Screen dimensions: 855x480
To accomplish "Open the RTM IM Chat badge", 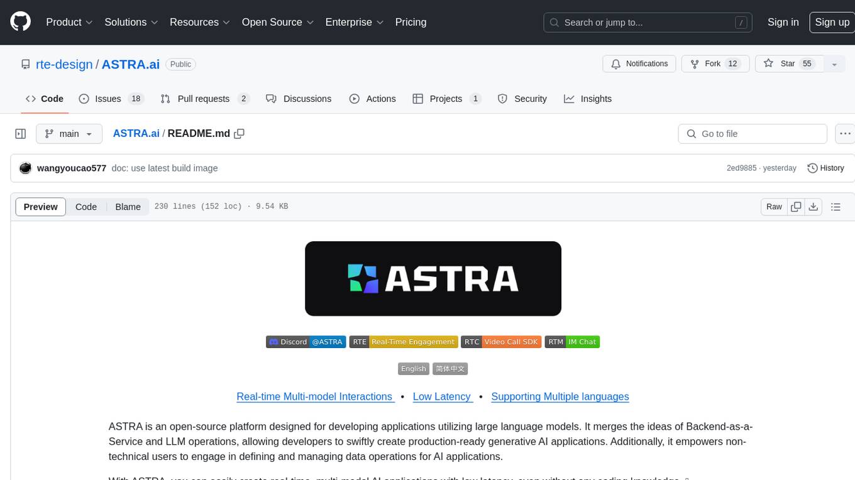I will pyautogui.click(x=572, y=342).
